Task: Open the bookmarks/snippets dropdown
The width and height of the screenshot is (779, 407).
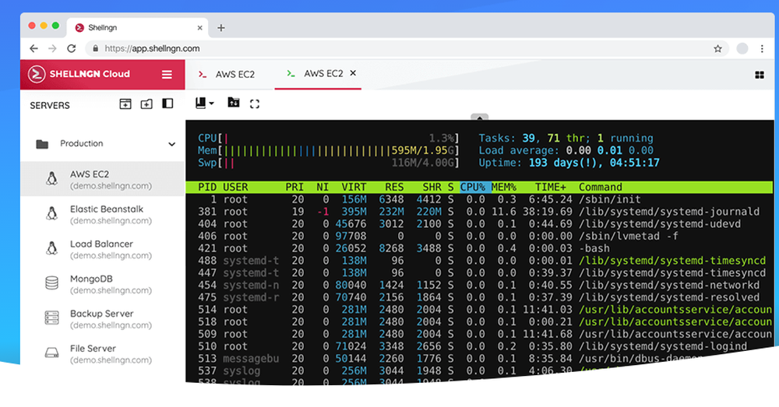Action: (205, 104)
